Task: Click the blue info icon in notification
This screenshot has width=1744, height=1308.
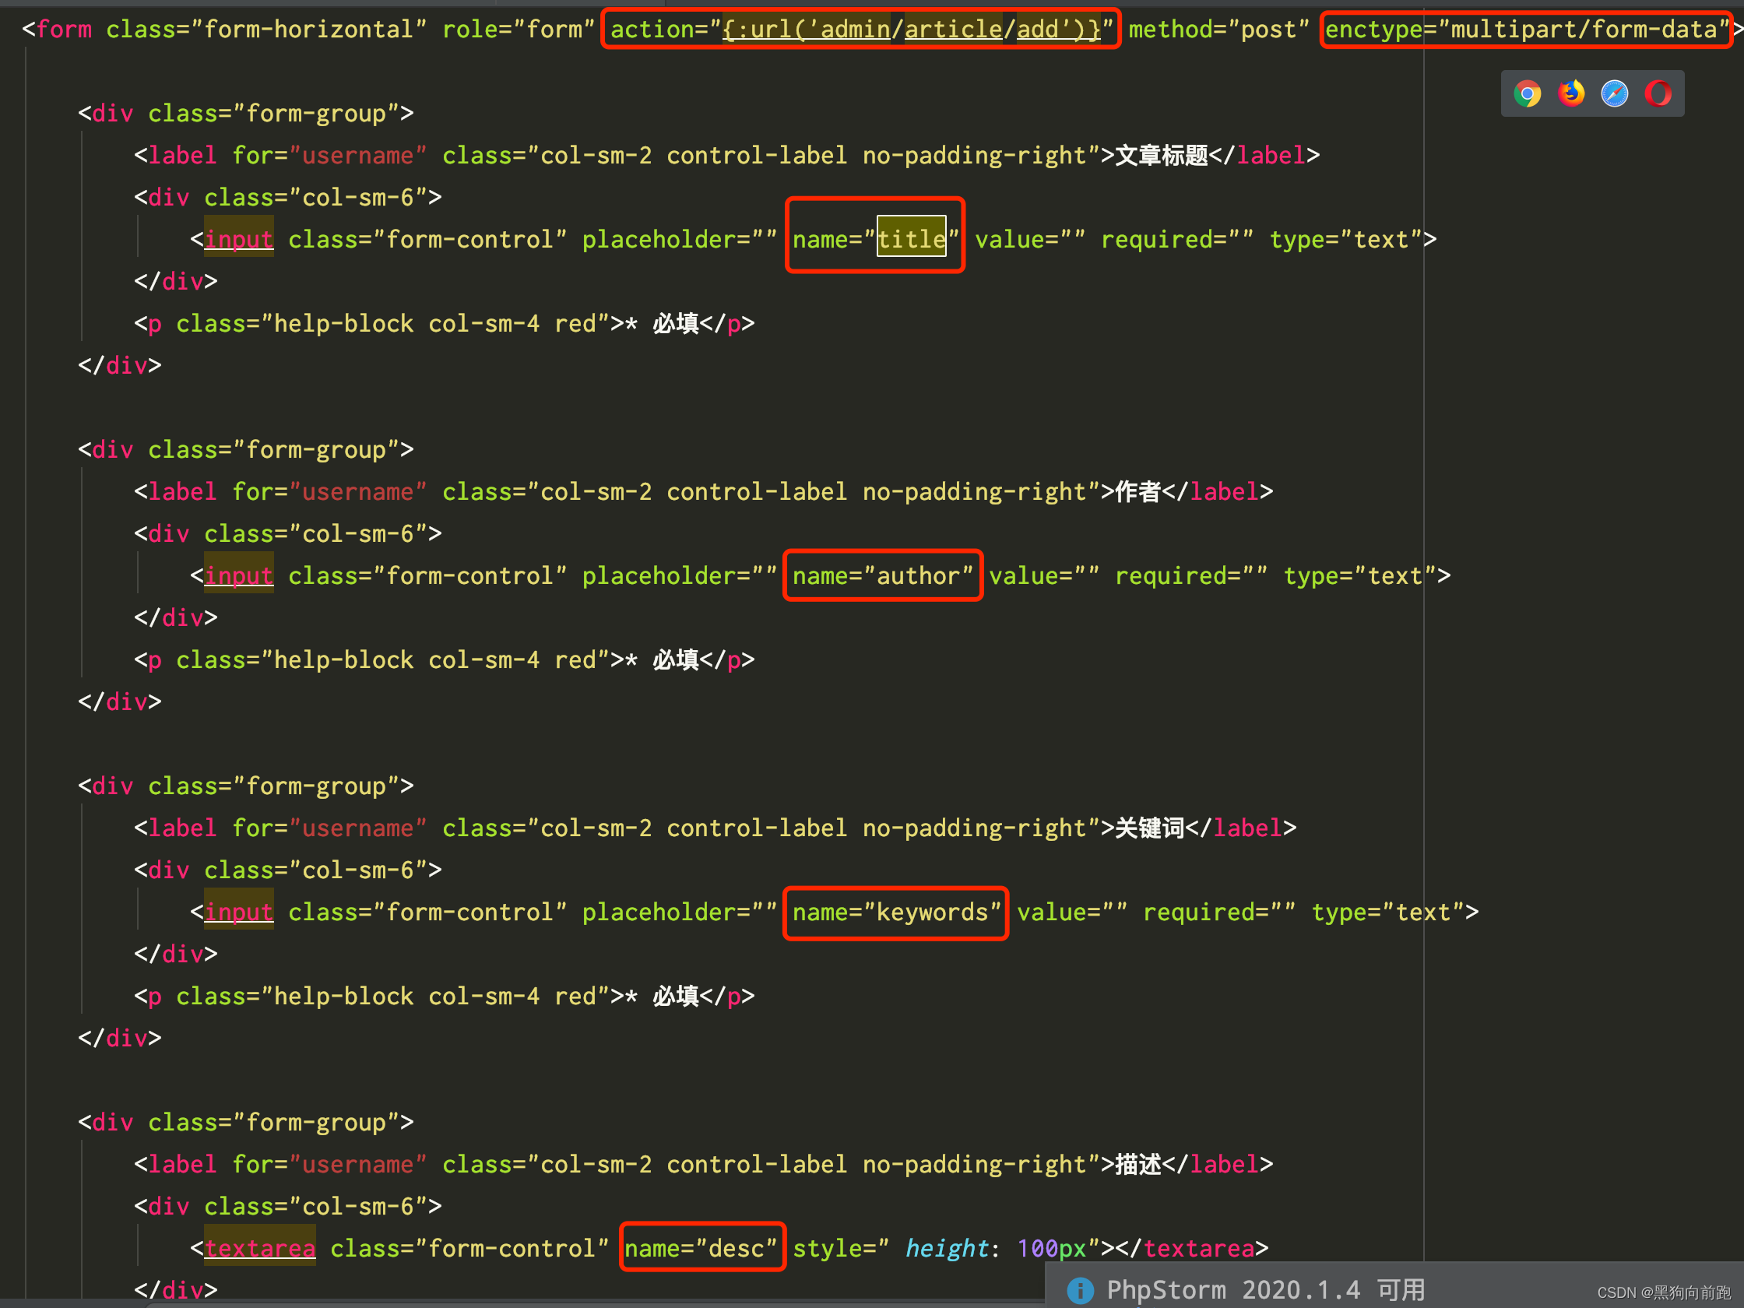Action: coord(1080,1290)
